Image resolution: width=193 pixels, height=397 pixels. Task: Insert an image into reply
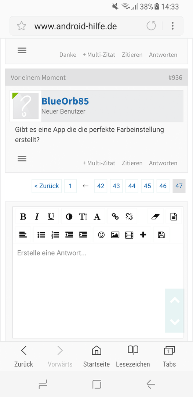coord(115,235)
